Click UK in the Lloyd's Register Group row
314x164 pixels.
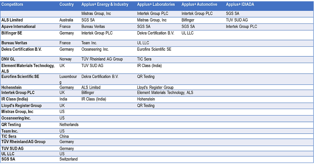click(62, 106)
